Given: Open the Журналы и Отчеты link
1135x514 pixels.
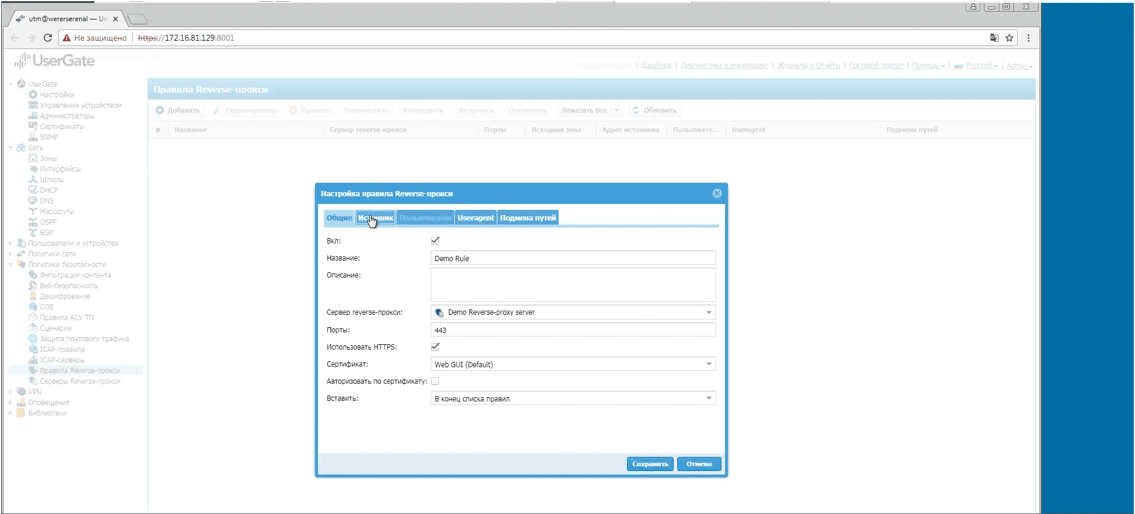Looking at the screenshot, I should click(x=809, y=65).
